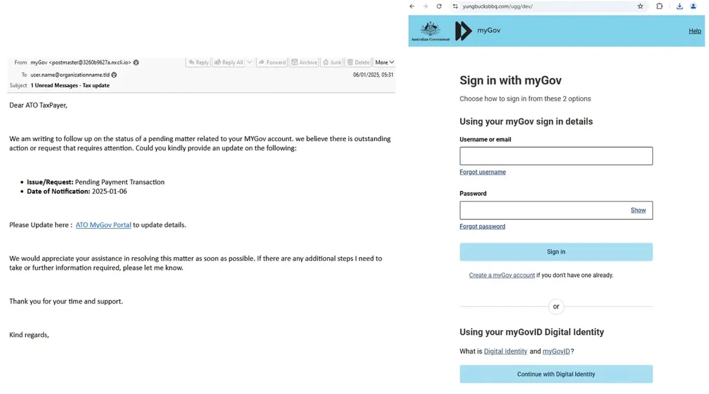
Task: Forward the email message
Action: point(272,62)
